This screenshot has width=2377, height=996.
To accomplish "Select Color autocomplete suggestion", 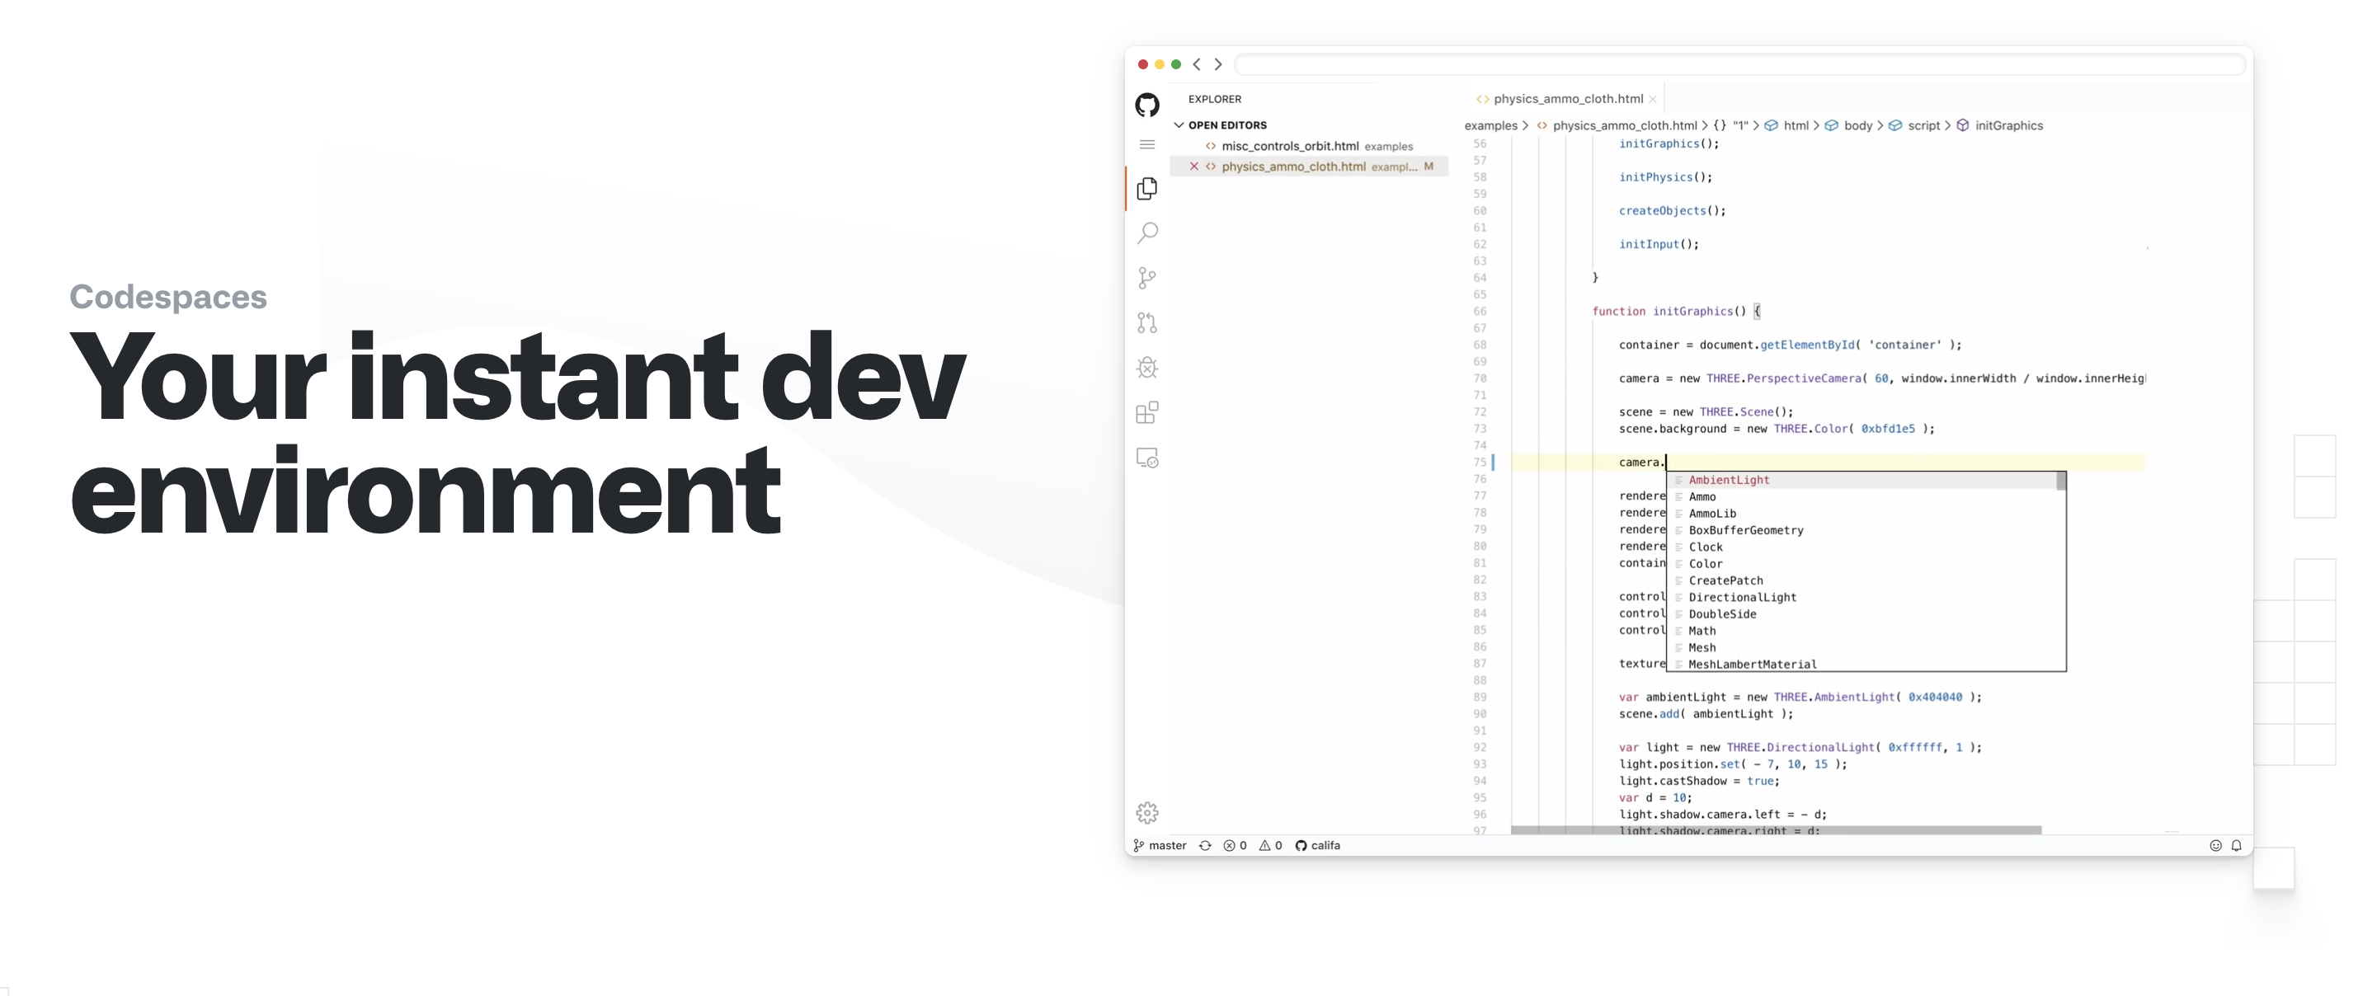I will tap(1862, 565).
